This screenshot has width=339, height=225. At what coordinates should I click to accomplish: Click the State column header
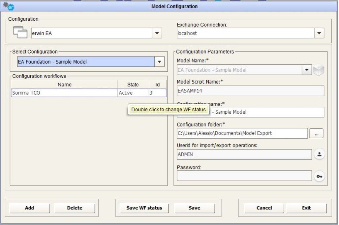coord(133,85)
